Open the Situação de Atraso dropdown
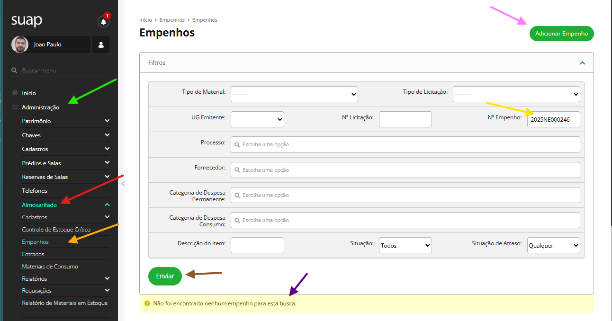The image size is (612, 321). (x=553, y=245)
